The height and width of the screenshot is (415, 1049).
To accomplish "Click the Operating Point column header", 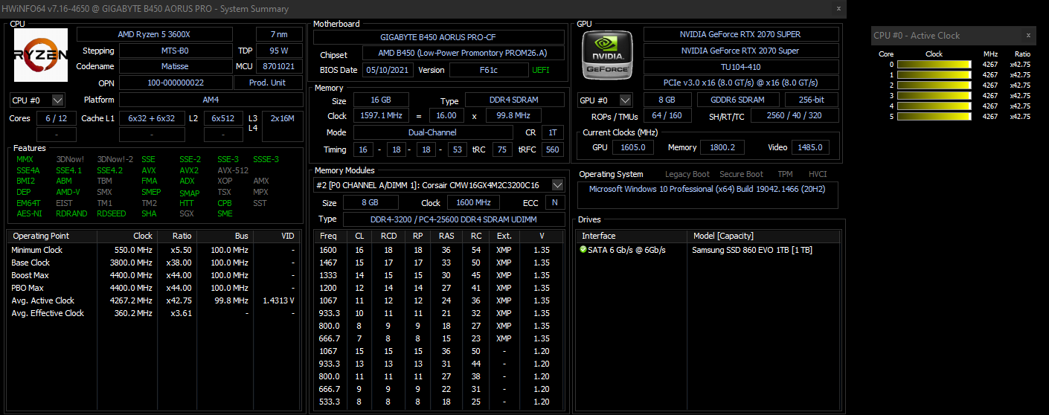I will [x=51, y=236].
